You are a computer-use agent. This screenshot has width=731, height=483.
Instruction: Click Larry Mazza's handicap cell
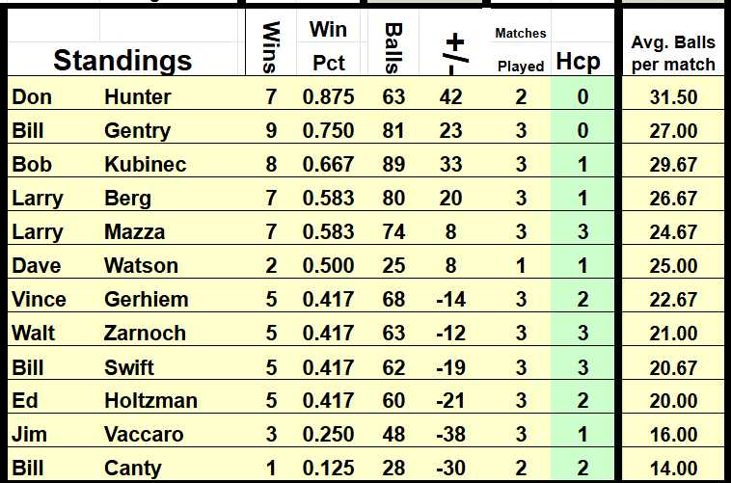[x=582, y=231]
